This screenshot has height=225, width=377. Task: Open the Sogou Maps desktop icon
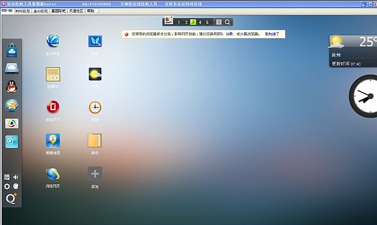(53, 140)
